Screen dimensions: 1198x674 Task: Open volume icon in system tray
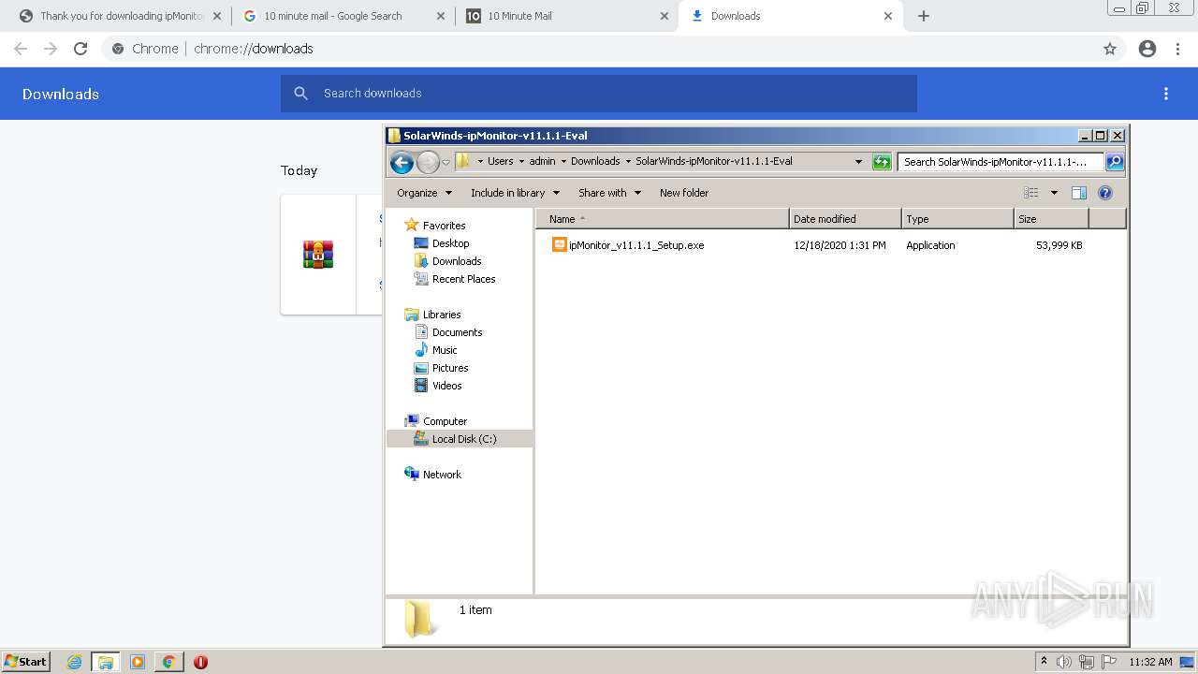(x=1064, y=662)
